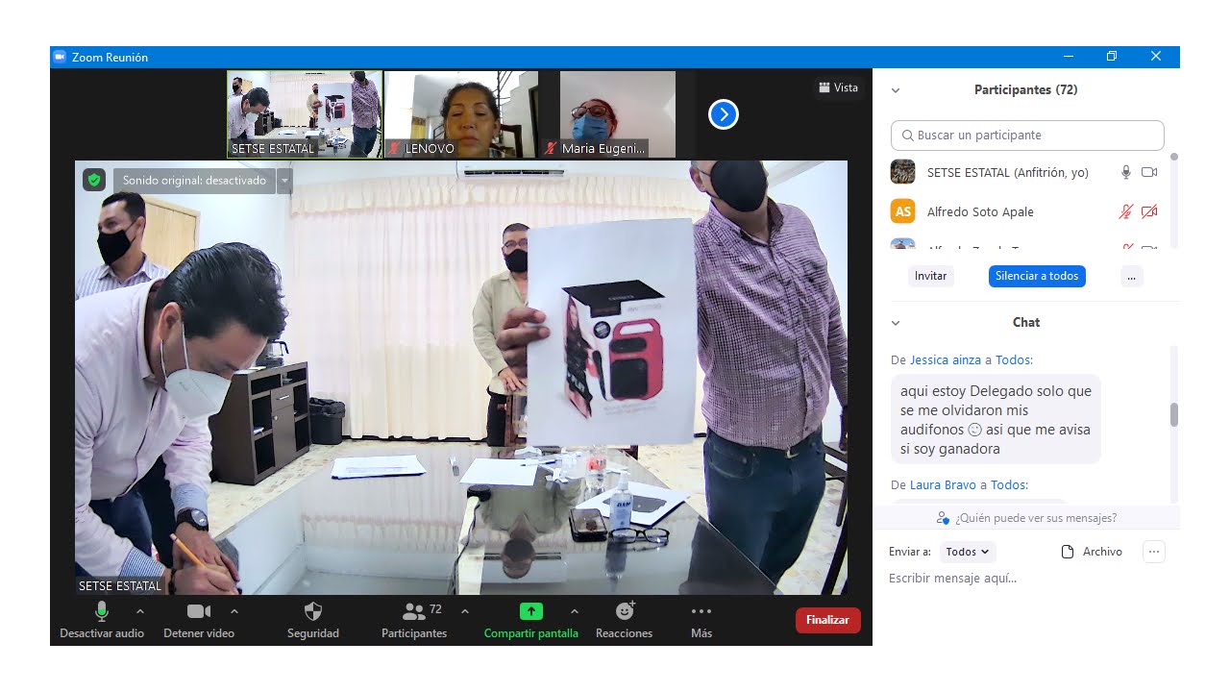The width and height of the screenshot is (1230, 692).
Task: Change layout using the Vista button
Action: tap(838, 87)
